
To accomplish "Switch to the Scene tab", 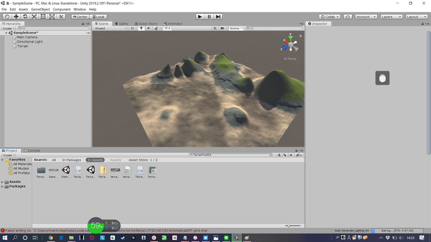I will (x=101, y=24).
